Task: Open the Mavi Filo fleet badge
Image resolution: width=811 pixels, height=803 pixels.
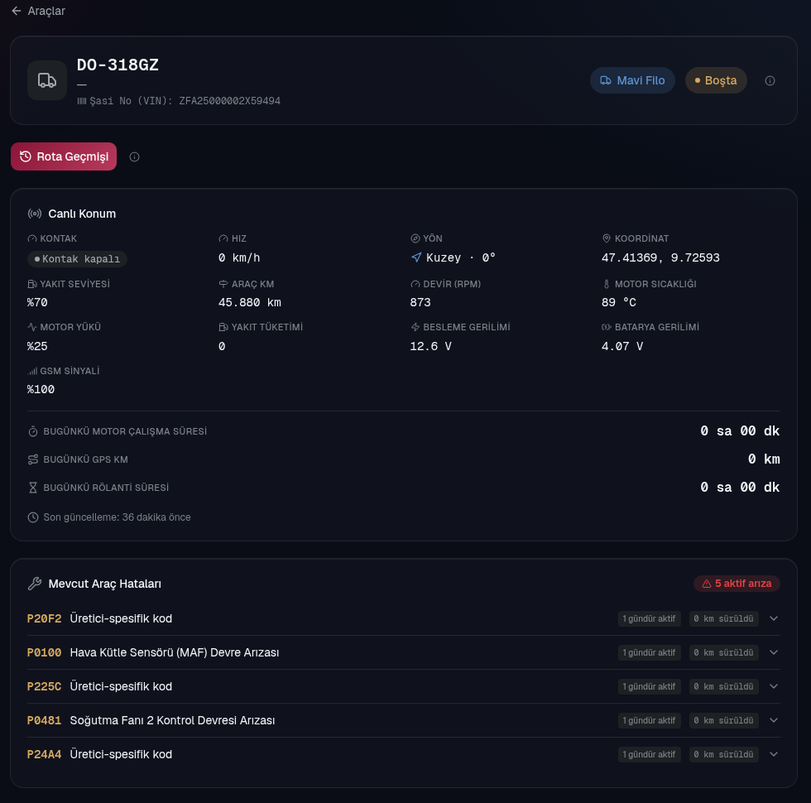Action: (x=632, y=80)
